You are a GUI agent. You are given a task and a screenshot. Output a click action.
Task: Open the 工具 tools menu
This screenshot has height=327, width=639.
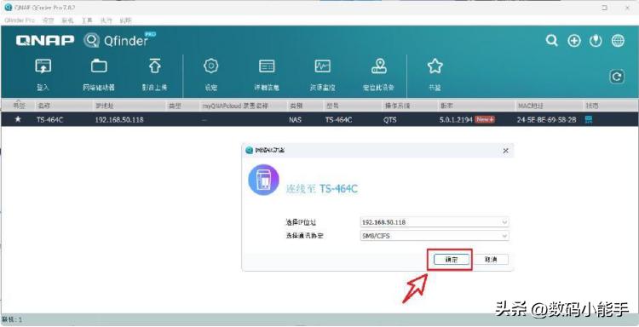click(87, 20)
